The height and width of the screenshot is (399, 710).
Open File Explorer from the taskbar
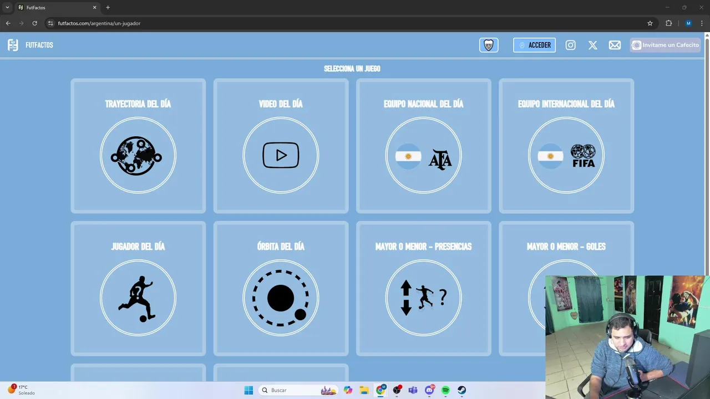[x=364, y=390]
